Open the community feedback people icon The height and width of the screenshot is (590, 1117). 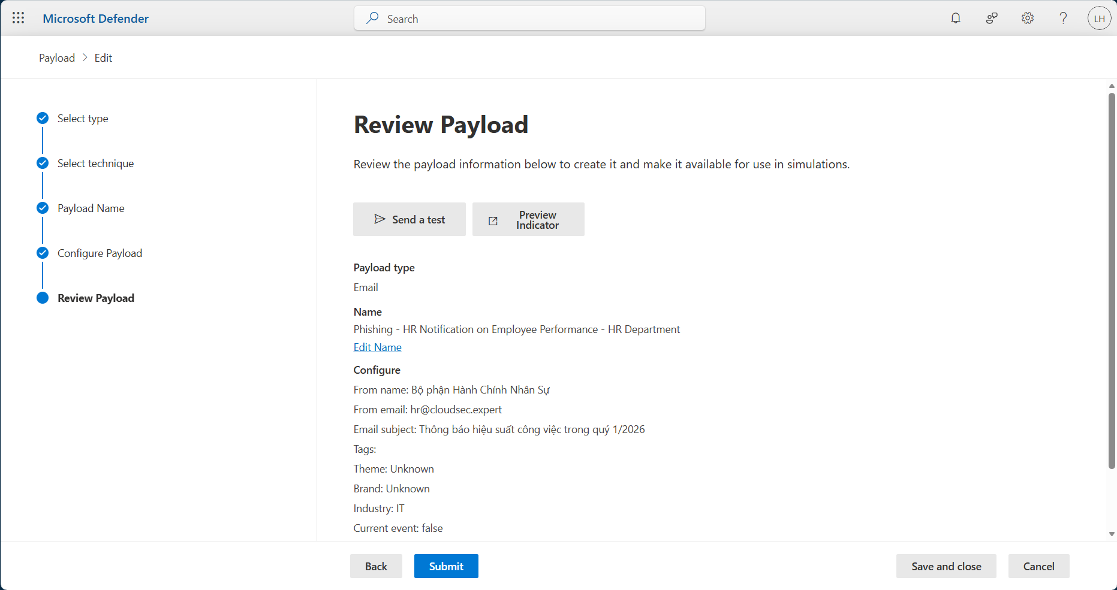tap(992, 18)
